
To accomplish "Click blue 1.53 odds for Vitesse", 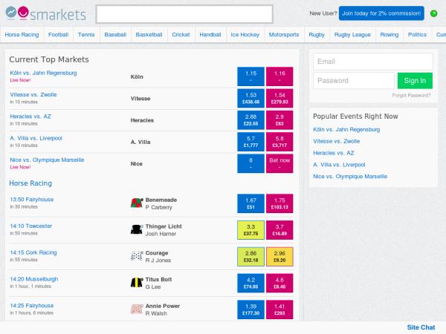I will coord(251,98).
